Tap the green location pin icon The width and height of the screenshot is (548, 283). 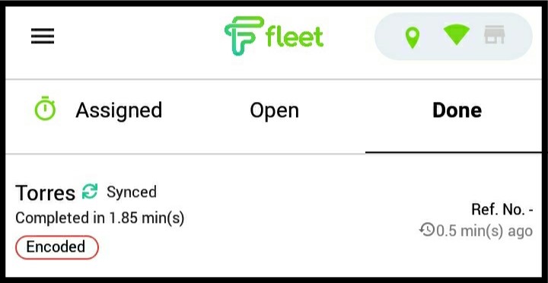[413, 38]
